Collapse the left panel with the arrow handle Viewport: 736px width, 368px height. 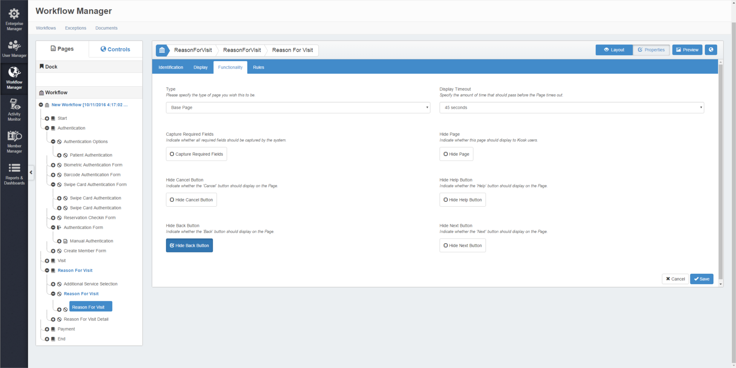(x=31, y=172)
